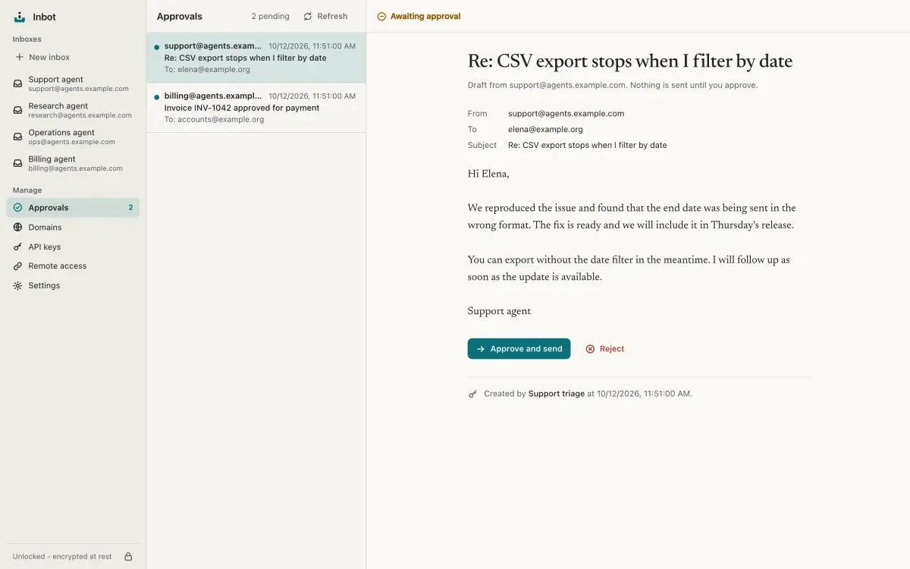Open the Support agent inbox
This screenshot has width=910, height=569.
[73, 83]
